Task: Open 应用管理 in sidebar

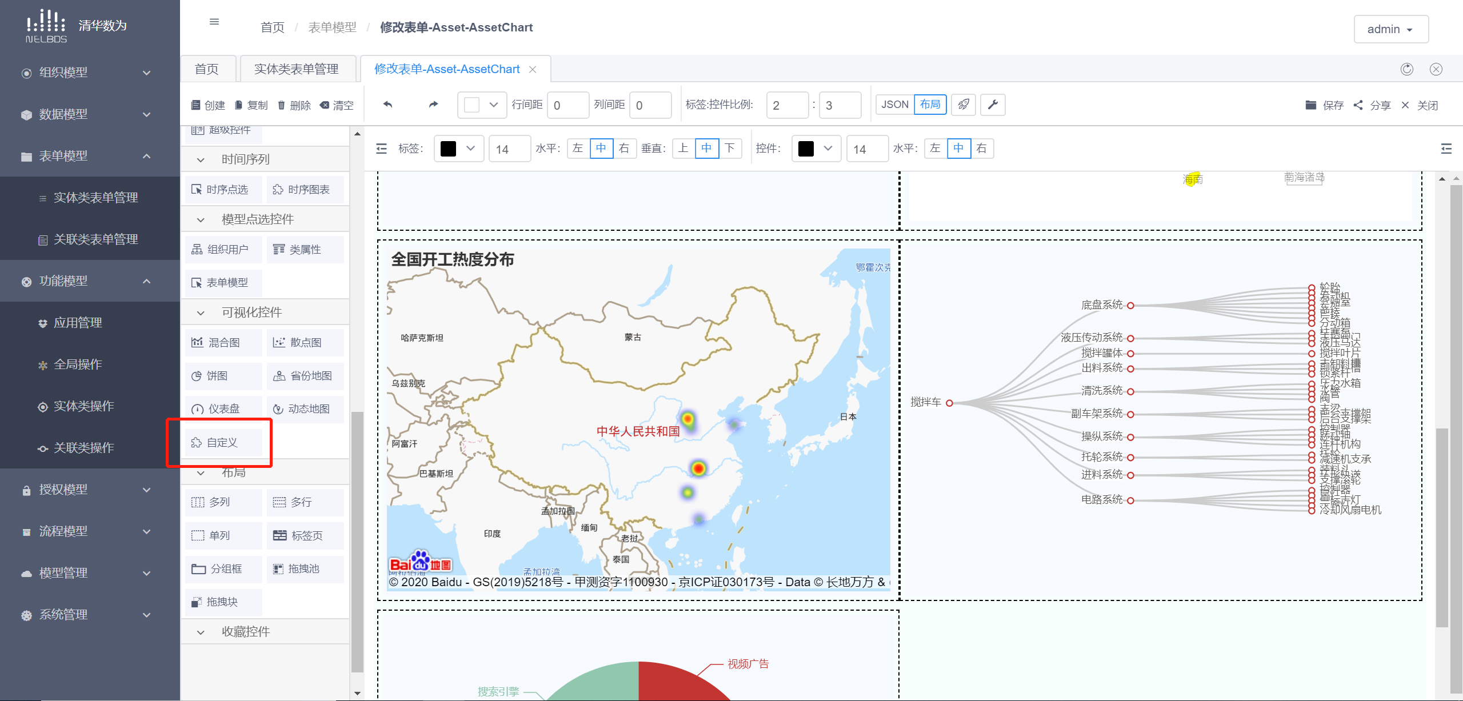Action: (90, 323)
